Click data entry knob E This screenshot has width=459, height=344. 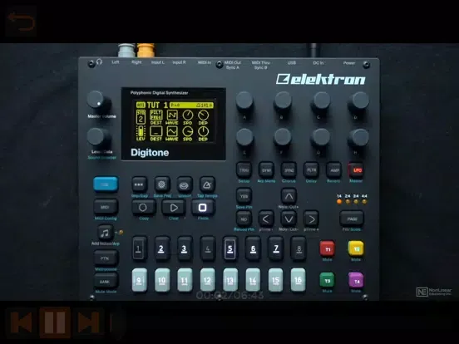(244, 138)
